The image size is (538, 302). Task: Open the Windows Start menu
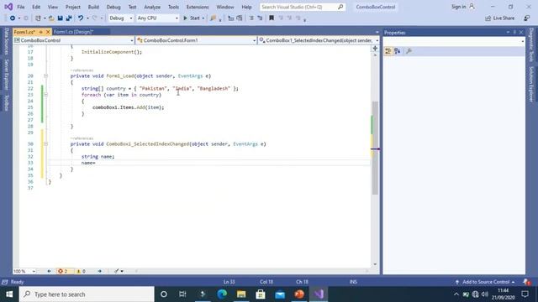pyautogui.click(x=9, y=294)
